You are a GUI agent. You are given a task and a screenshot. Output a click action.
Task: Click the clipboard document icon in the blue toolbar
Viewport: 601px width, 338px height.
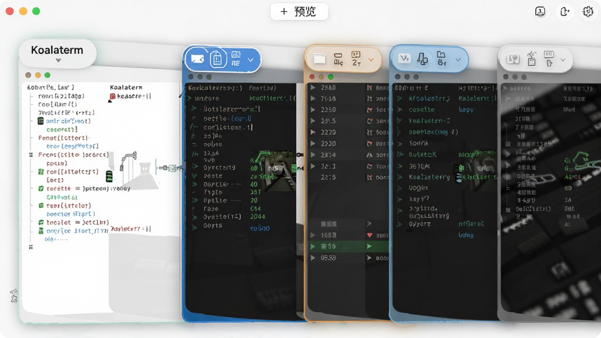[217, 59]
